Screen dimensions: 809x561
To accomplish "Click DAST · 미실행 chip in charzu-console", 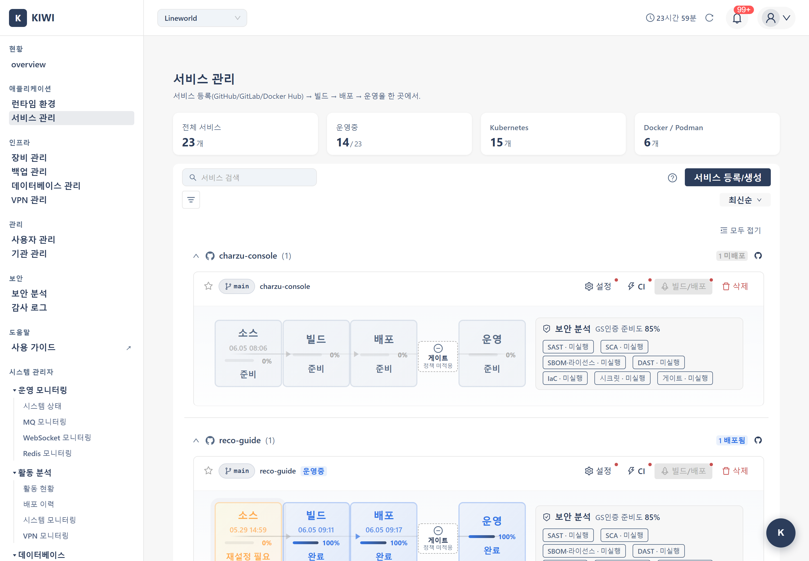I will tap(658, 362).
